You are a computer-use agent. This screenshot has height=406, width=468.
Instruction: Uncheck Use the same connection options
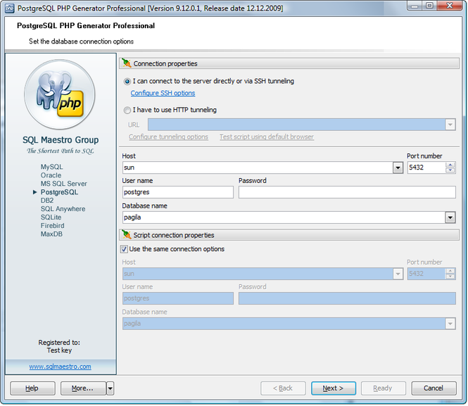click(125, 249)
